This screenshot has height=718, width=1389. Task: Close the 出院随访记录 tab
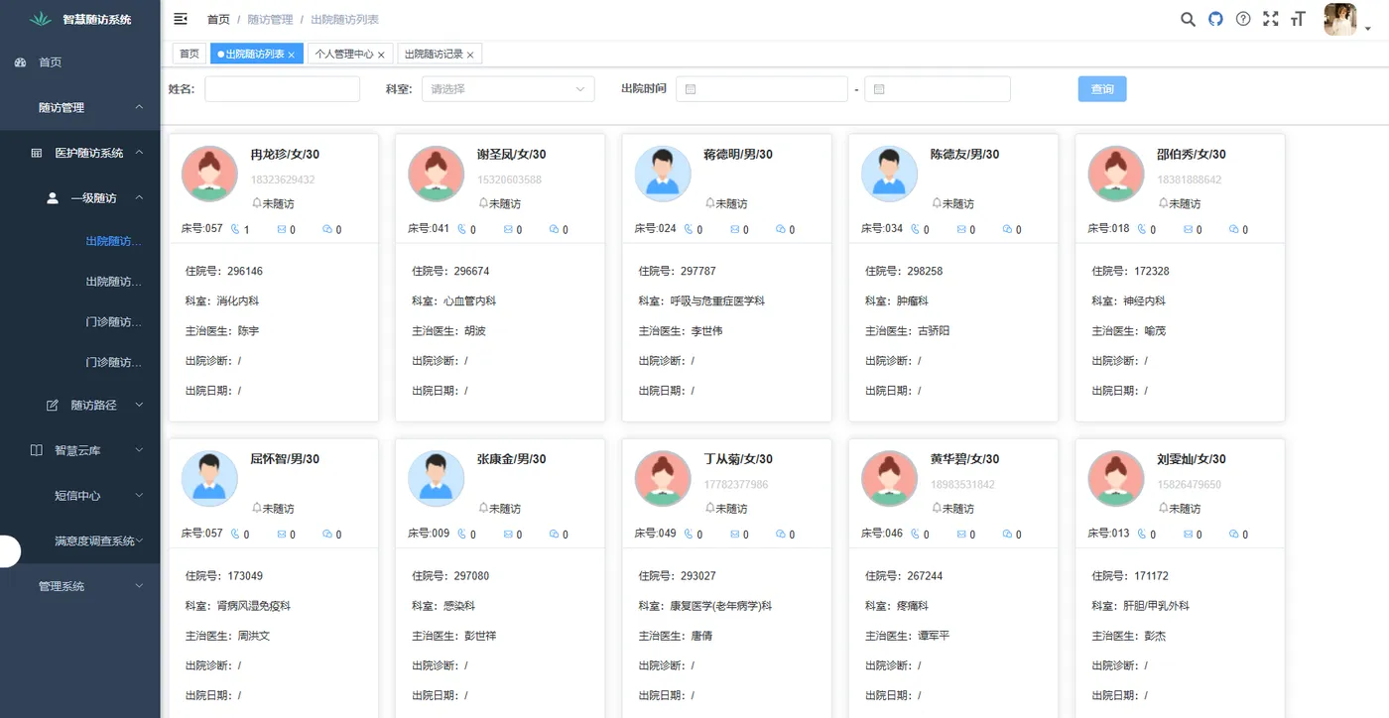(x=470, y=55)
